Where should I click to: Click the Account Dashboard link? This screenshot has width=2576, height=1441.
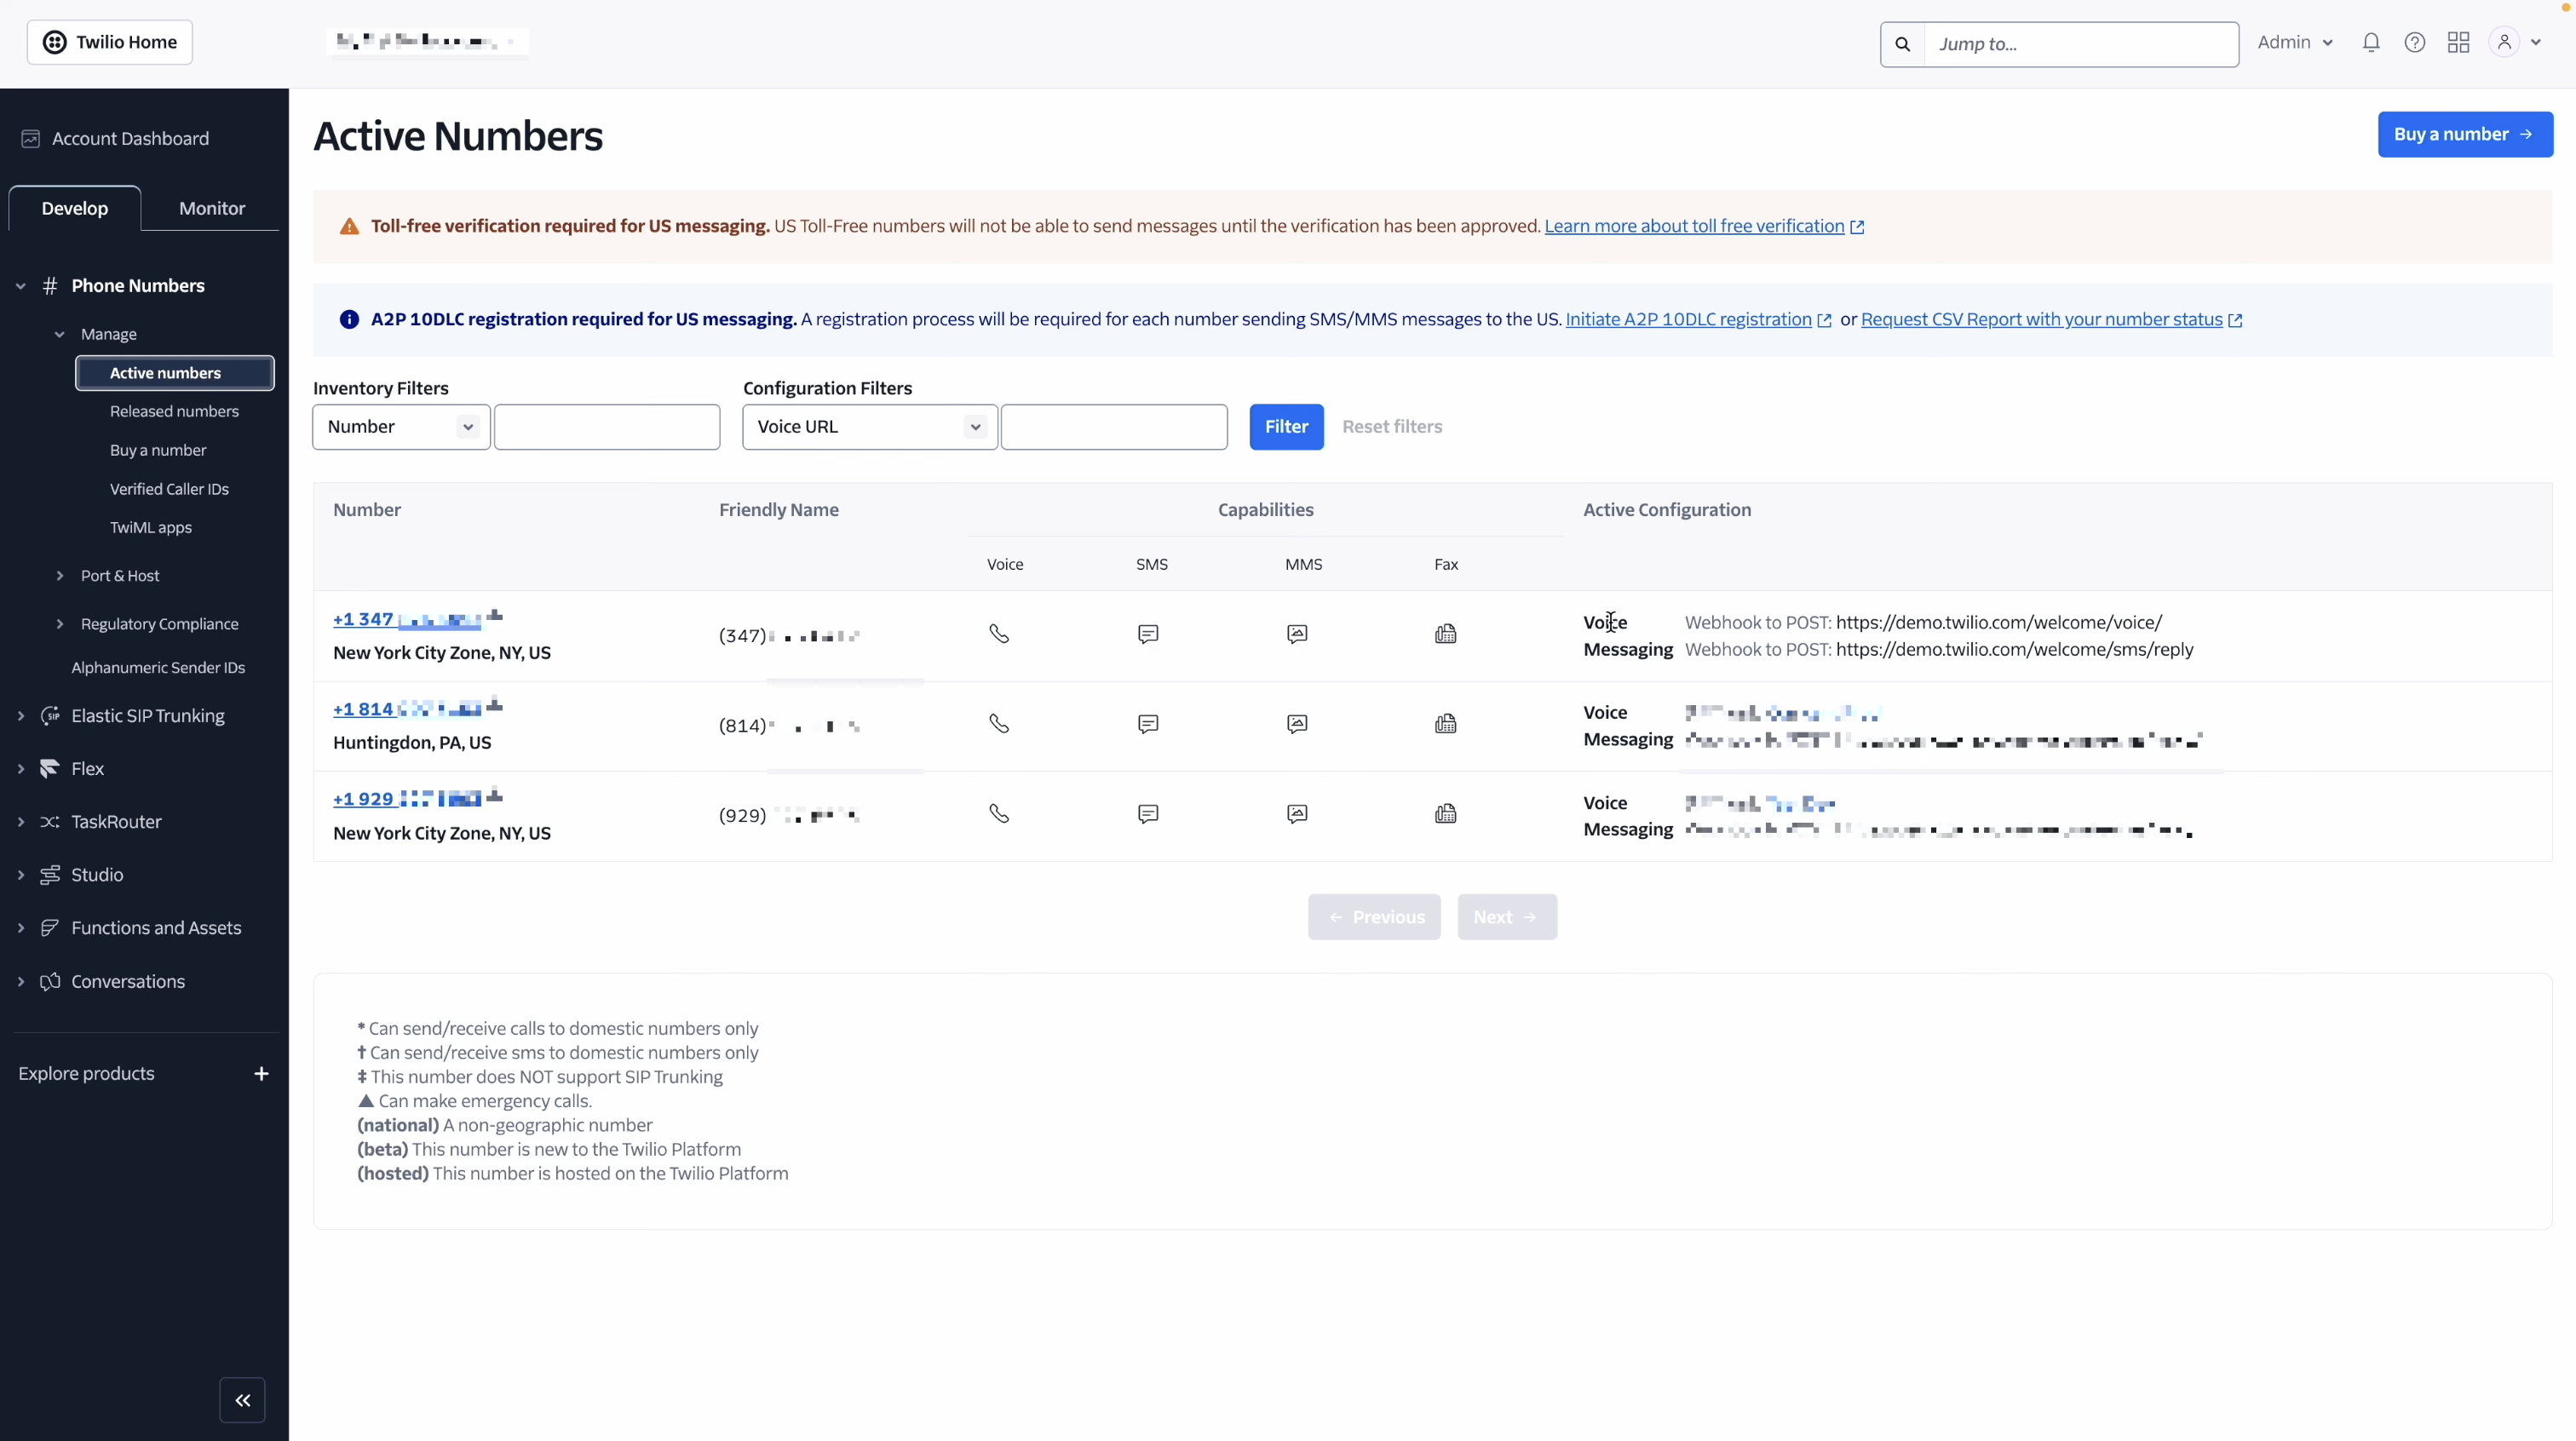(130, 139)
